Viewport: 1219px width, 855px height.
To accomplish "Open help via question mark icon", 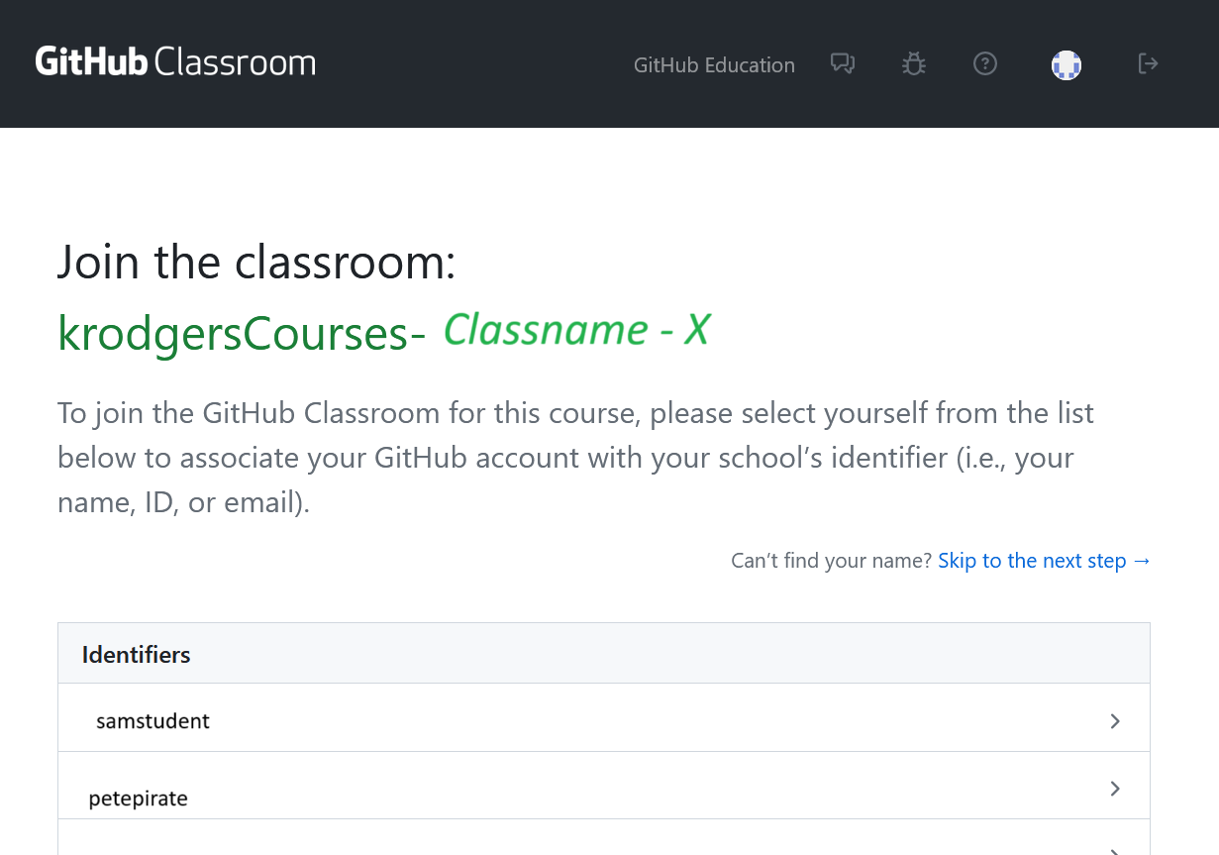I will pos(984,64).
